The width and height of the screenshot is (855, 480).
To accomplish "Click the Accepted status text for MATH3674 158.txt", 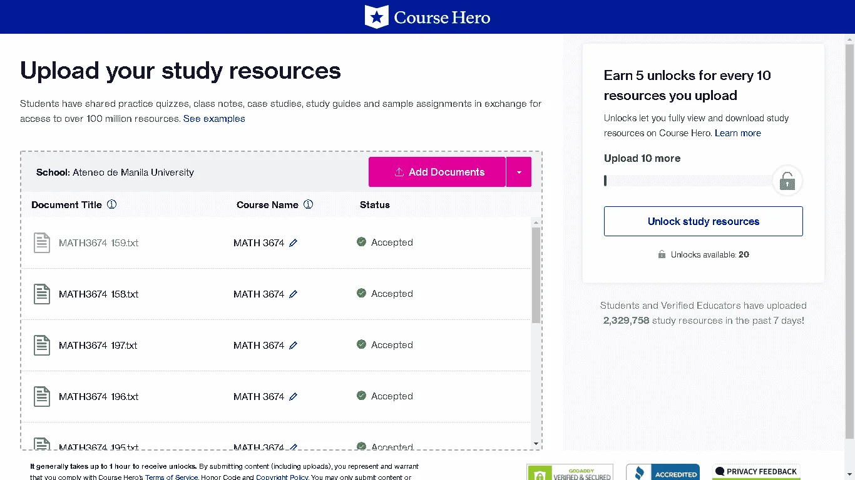I will (392, 294).
